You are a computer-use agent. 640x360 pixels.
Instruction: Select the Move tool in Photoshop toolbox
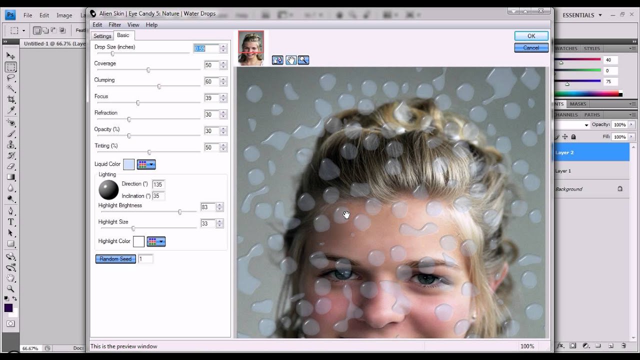pyautogui.click(x=10, y=56)
